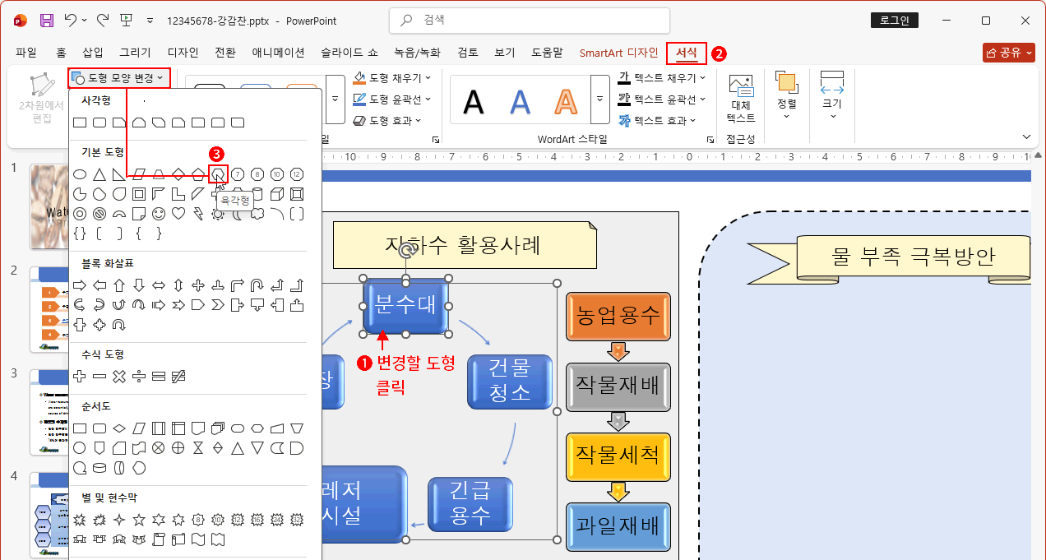1046x560 pixels.
Task: Select the oval shape in the gallery
Action: pyautogui.click(x=80, y=174)
